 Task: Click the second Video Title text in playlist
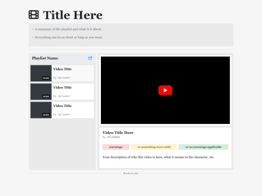[63, 87]
